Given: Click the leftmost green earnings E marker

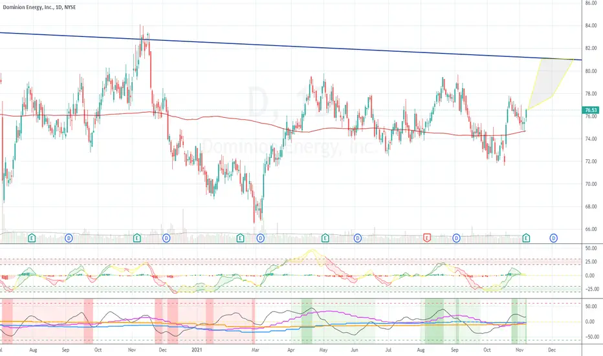Looking at the screenshot, I should 32,238.
